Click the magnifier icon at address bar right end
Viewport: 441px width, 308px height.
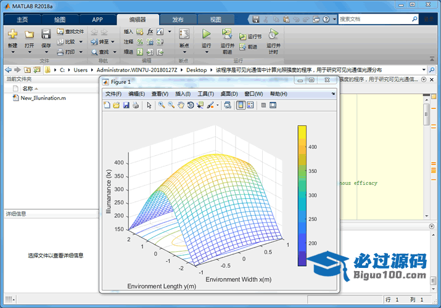pyautogui.click(x=432, y=70)
